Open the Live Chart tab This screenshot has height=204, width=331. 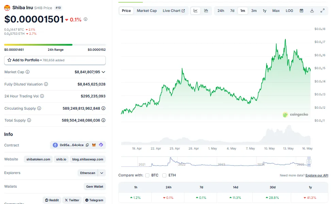[174, 11]
